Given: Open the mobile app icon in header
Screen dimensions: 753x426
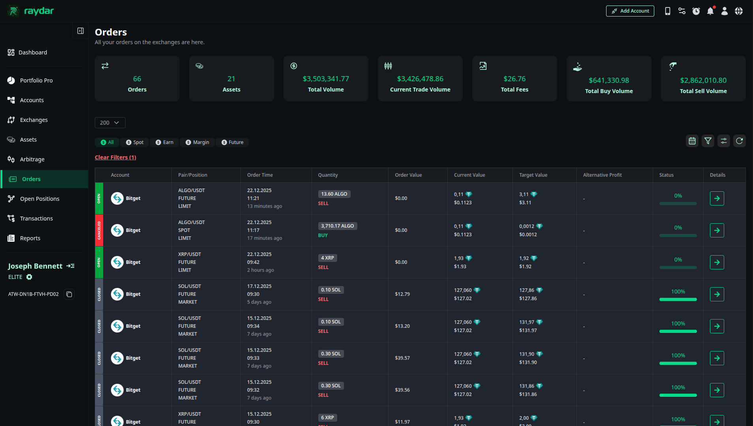Looking at the screenshot, I should 667,11.
